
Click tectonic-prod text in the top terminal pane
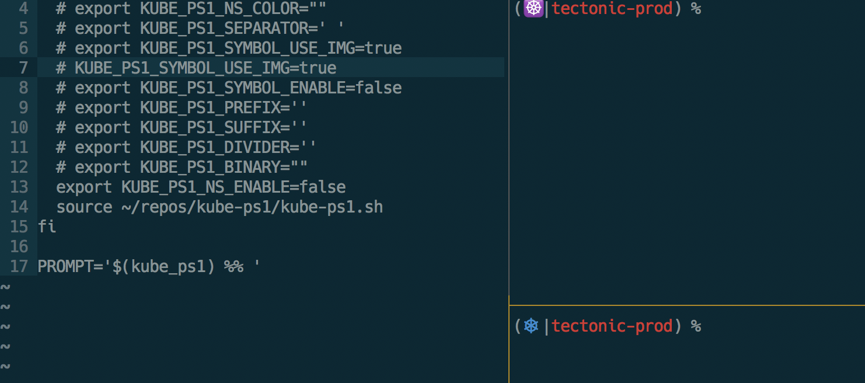612,9
